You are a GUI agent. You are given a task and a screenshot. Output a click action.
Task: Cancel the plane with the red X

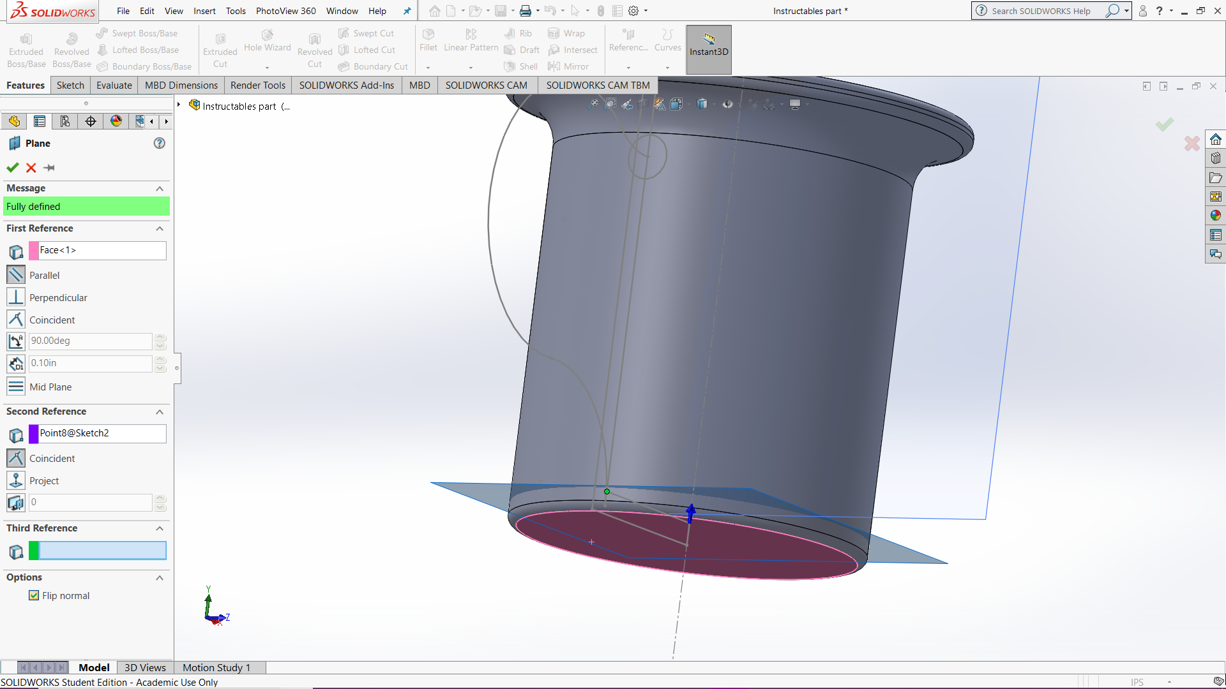tap(30, 168)
